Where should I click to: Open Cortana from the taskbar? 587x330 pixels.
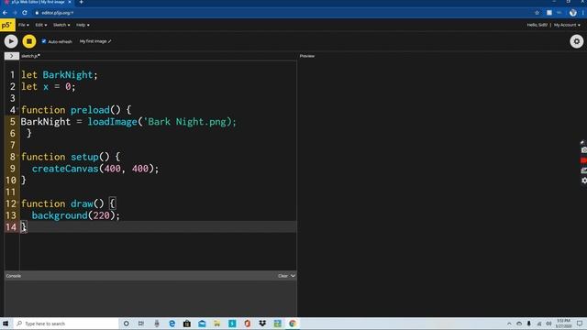tap(127, 324)
